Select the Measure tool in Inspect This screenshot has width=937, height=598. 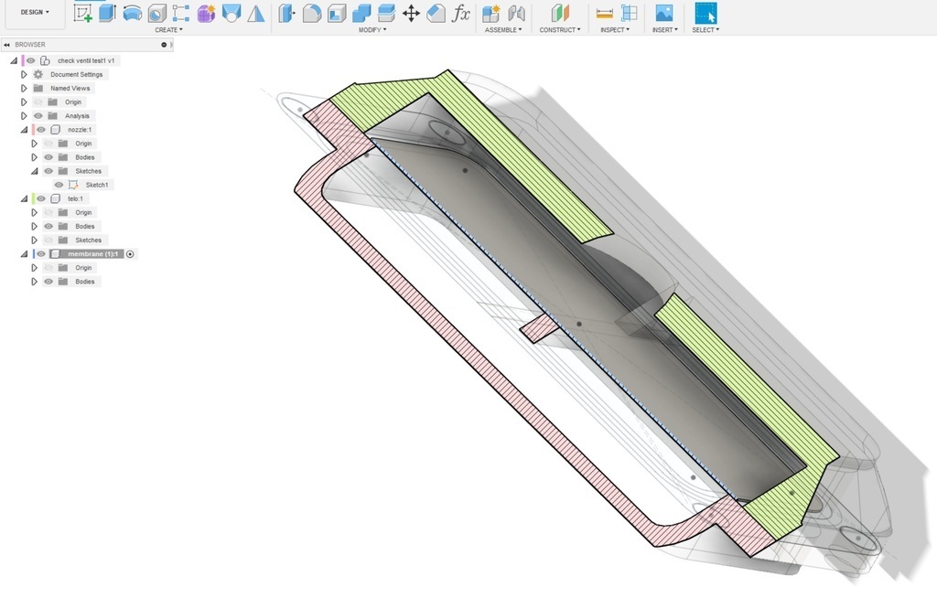pos(605,13)
